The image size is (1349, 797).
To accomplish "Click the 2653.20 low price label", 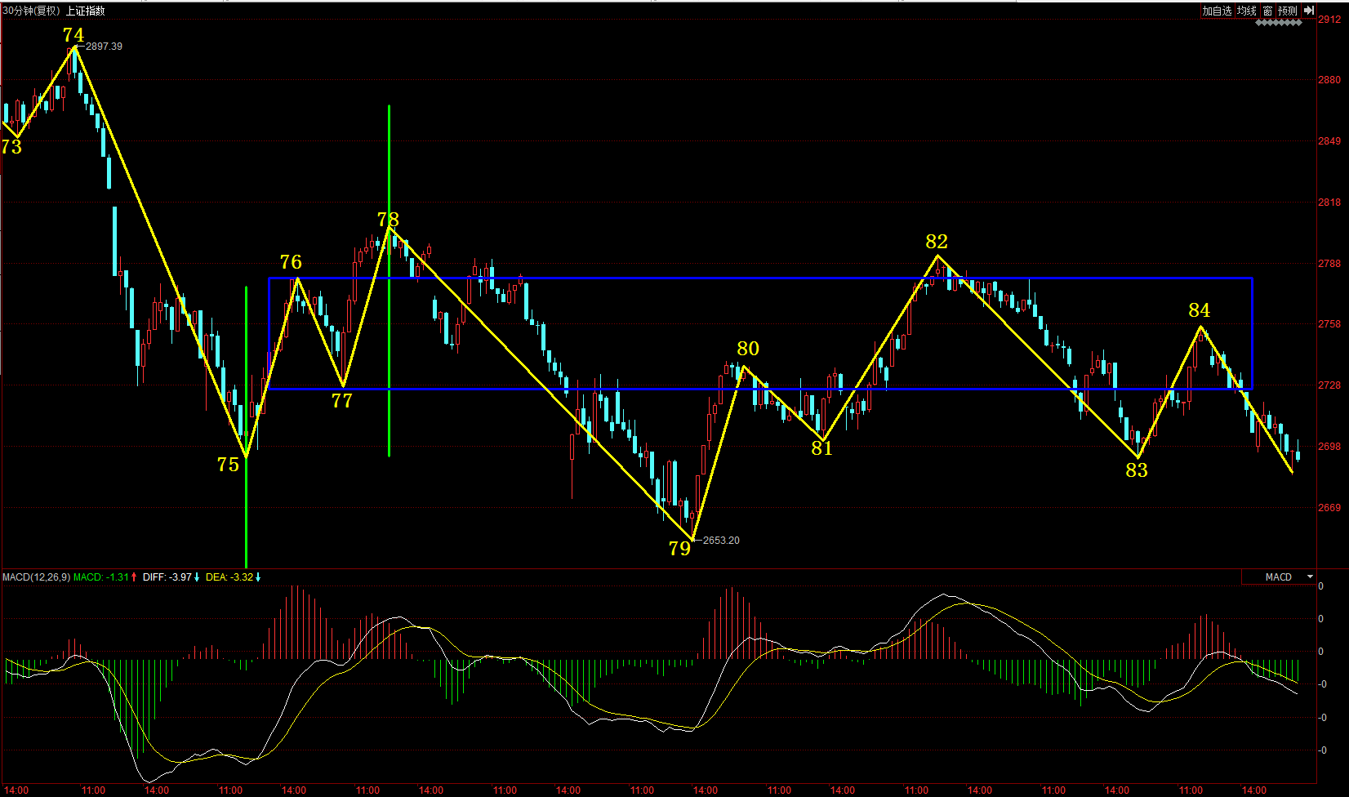I will pyautogui.click(x=721, y=541).
